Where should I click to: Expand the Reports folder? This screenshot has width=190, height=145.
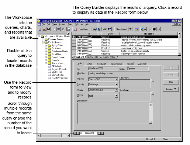tap(46, 60)
